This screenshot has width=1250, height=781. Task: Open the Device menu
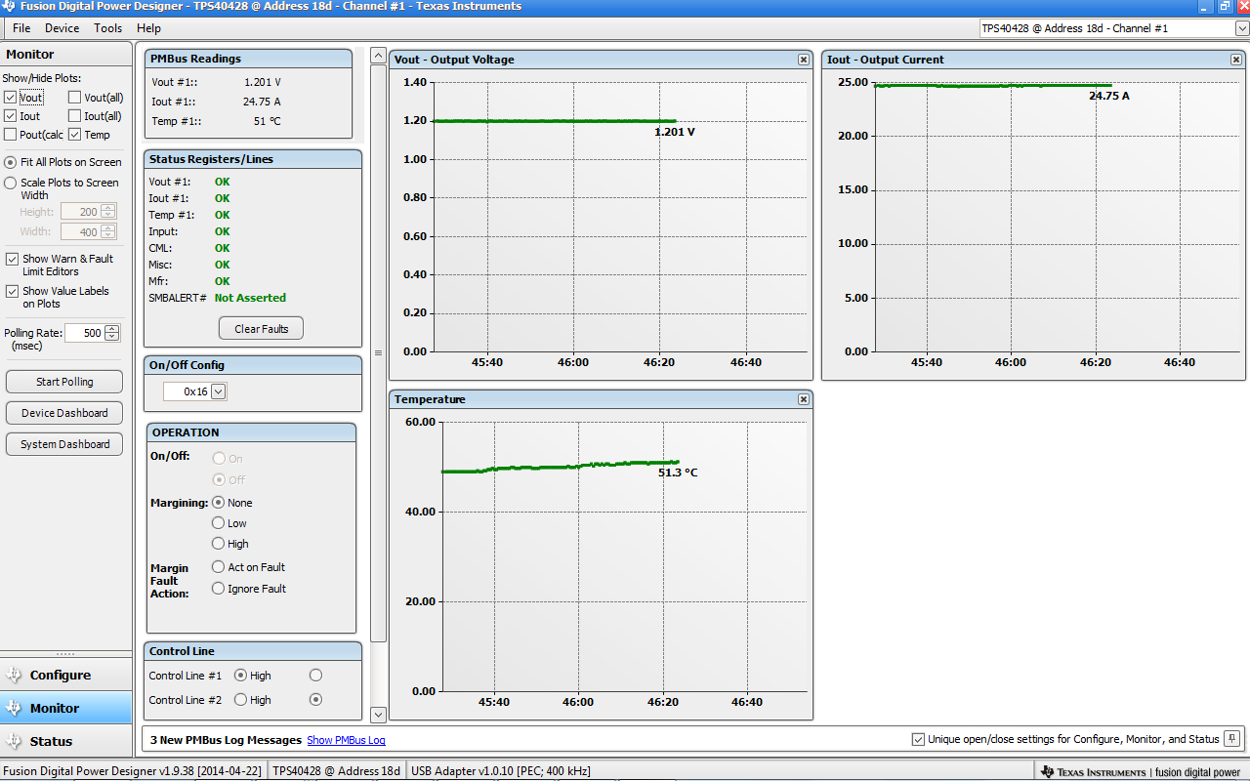coord(62,28)
